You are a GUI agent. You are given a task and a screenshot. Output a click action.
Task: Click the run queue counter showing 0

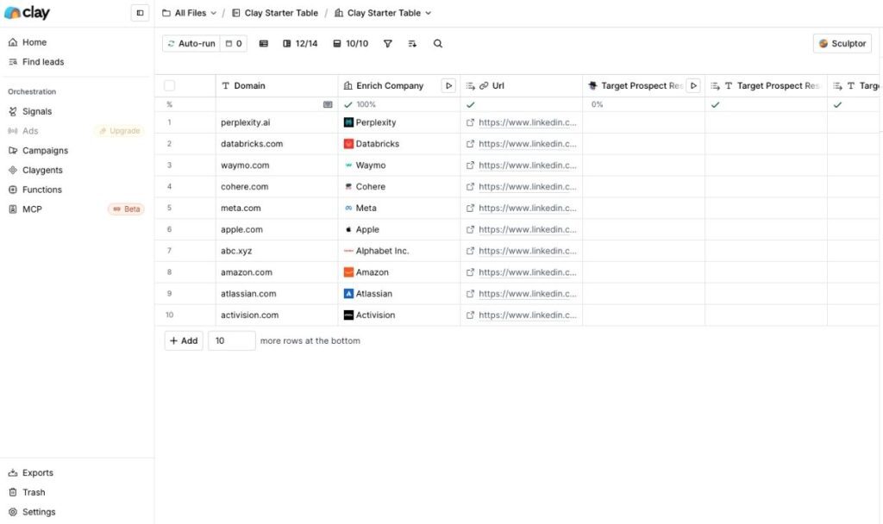click(234, 43)
